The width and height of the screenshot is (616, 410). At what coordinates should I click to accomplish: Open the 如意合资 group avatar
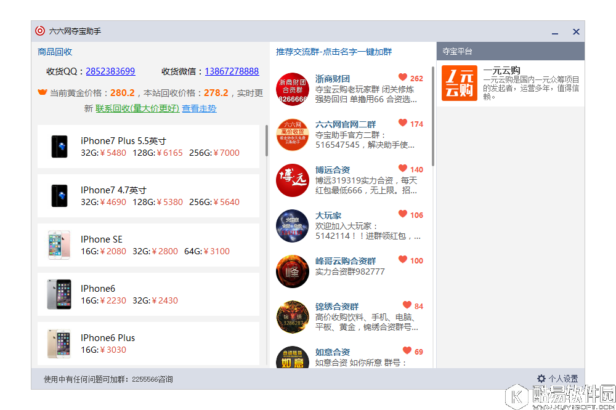[292, 361]
